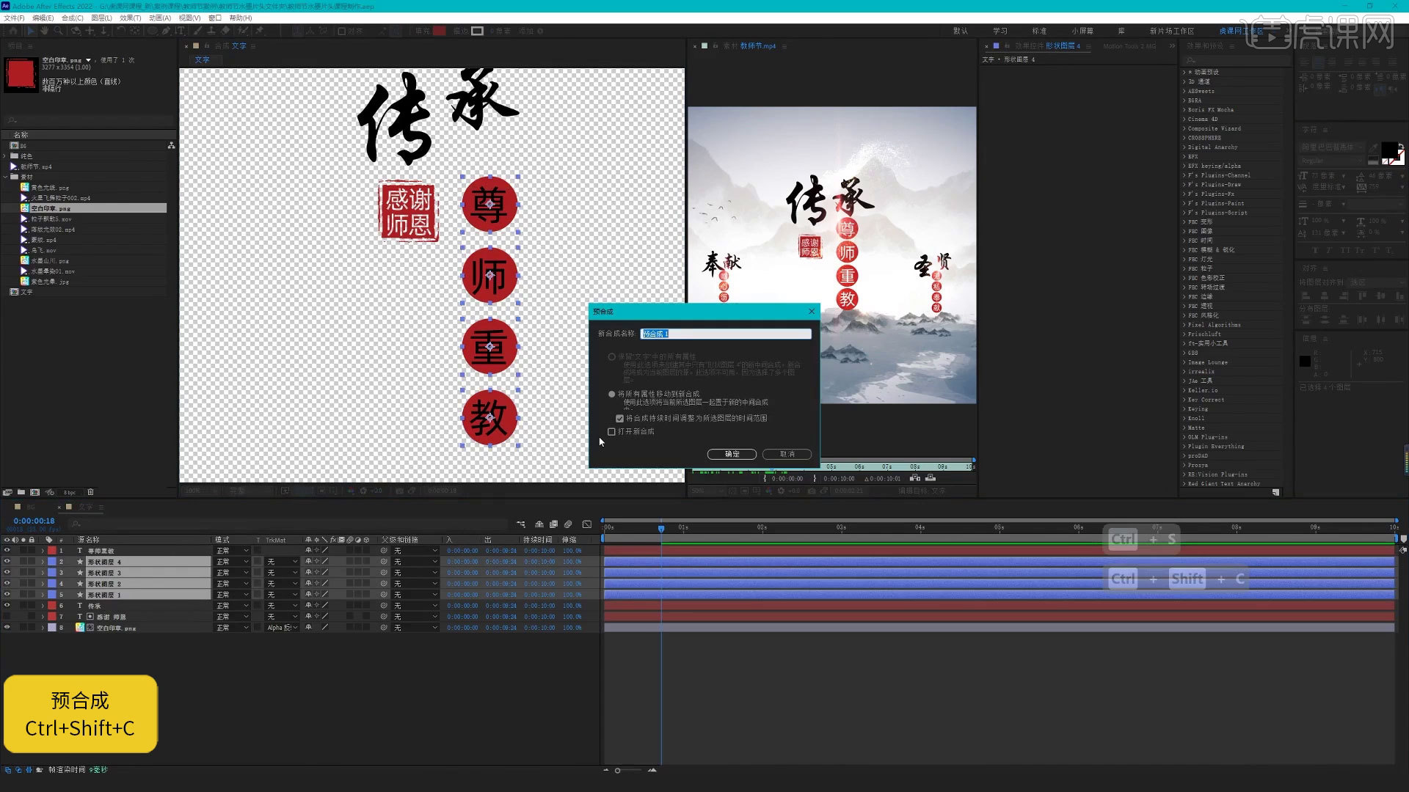Open Alpha track matte dropdown for layer 8

pyautogui.click(x=282, y=628)
